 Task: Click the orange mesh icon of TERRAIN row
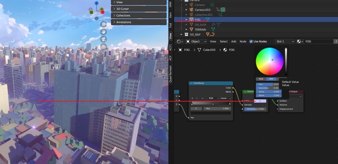(191, 29)
